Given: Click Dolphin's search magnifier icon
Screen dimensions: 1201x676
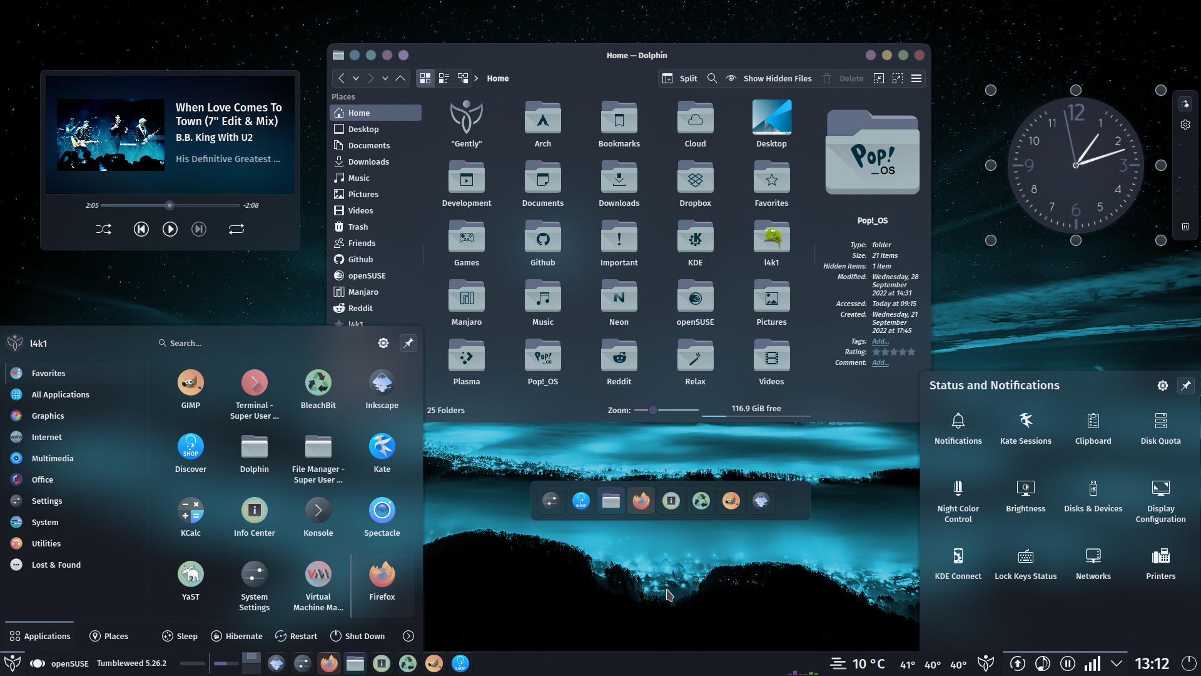Looking at the screenshot, I should click(712, 78).
